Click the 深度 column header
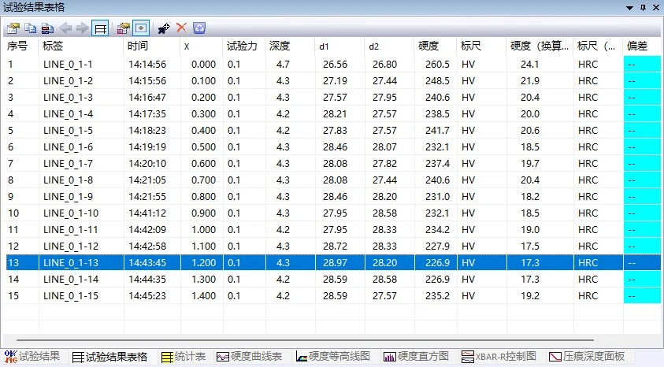664x367 pixels. pyautogui.click(x=291, y=46)
